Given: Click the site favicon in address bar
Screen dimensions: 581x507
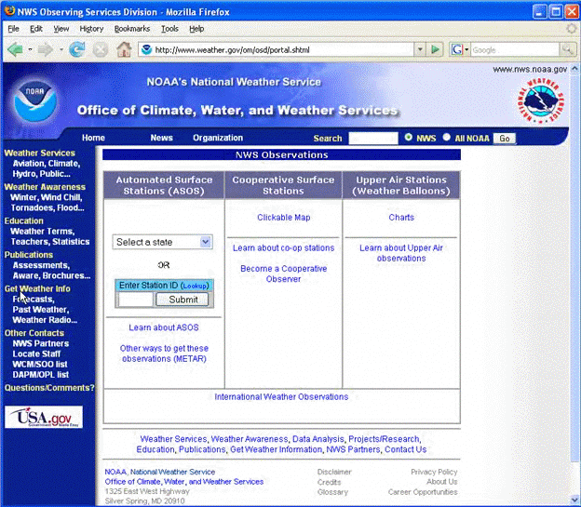Looking at the screenshot, I should click(147, 49).
